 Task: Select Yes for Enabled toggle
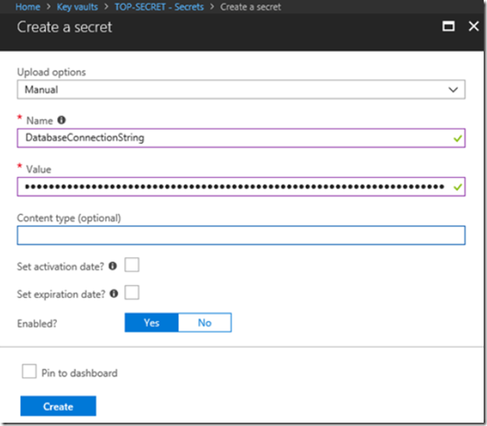point(152,323)
